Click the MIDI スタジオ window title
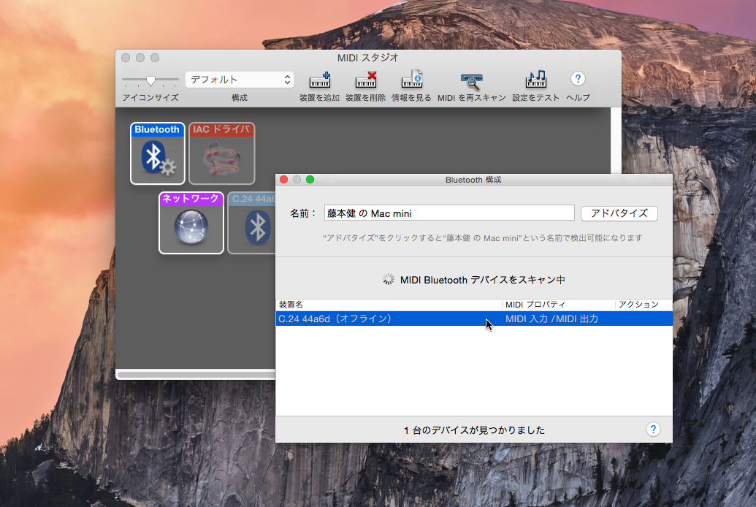This screenshot has width=756, height=507. (x=368, y=58)
